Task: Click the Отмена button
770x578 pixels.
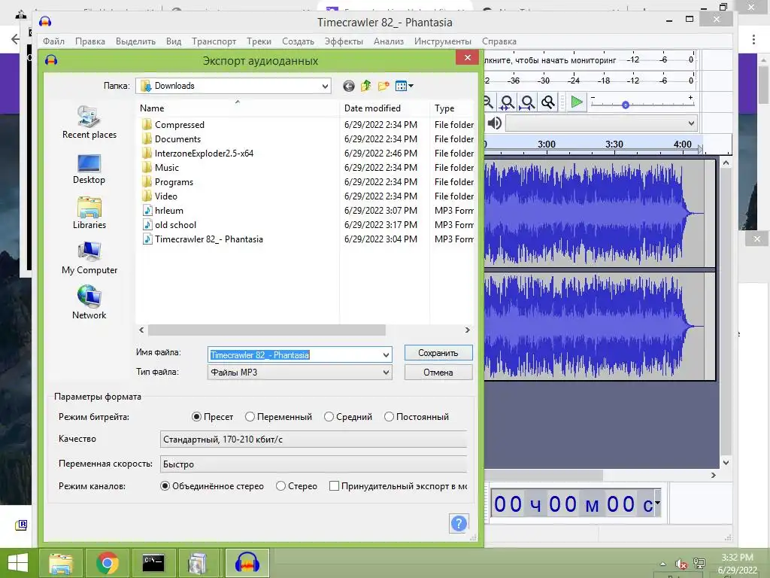Action: 438,373
